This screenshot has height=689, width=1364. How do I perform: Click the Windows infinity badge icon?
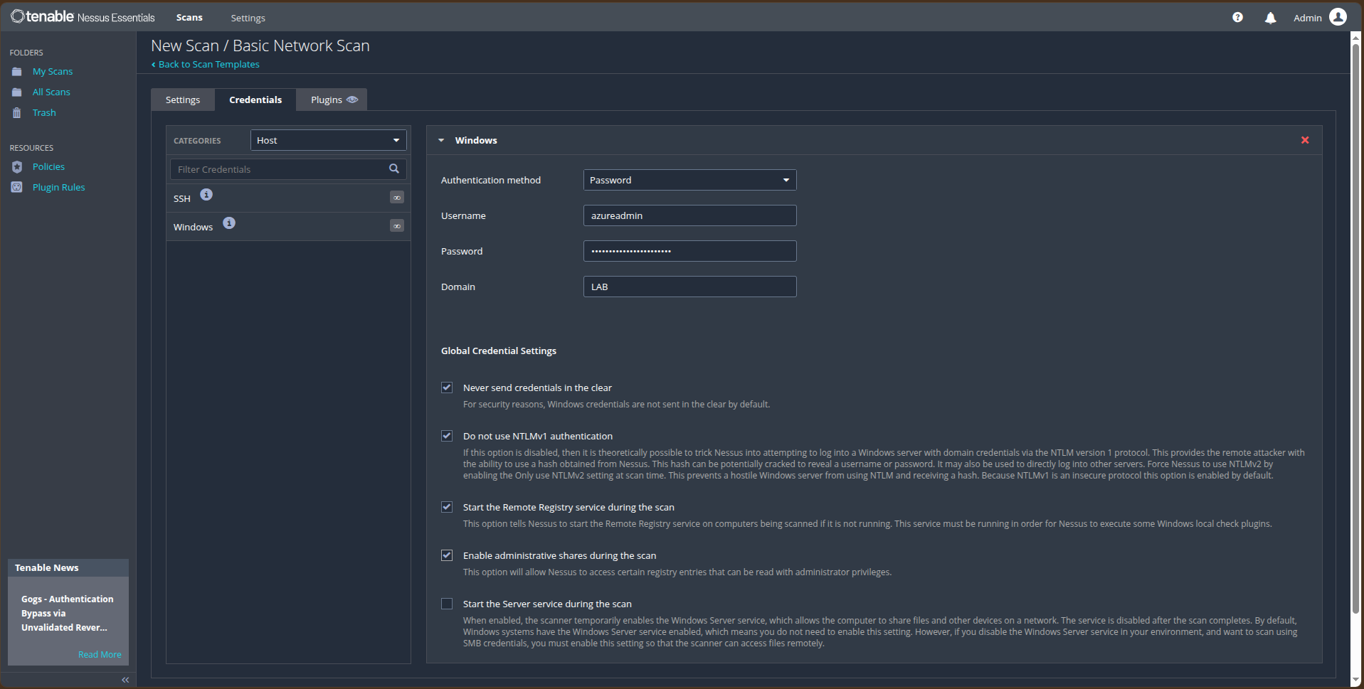(397, 226)
